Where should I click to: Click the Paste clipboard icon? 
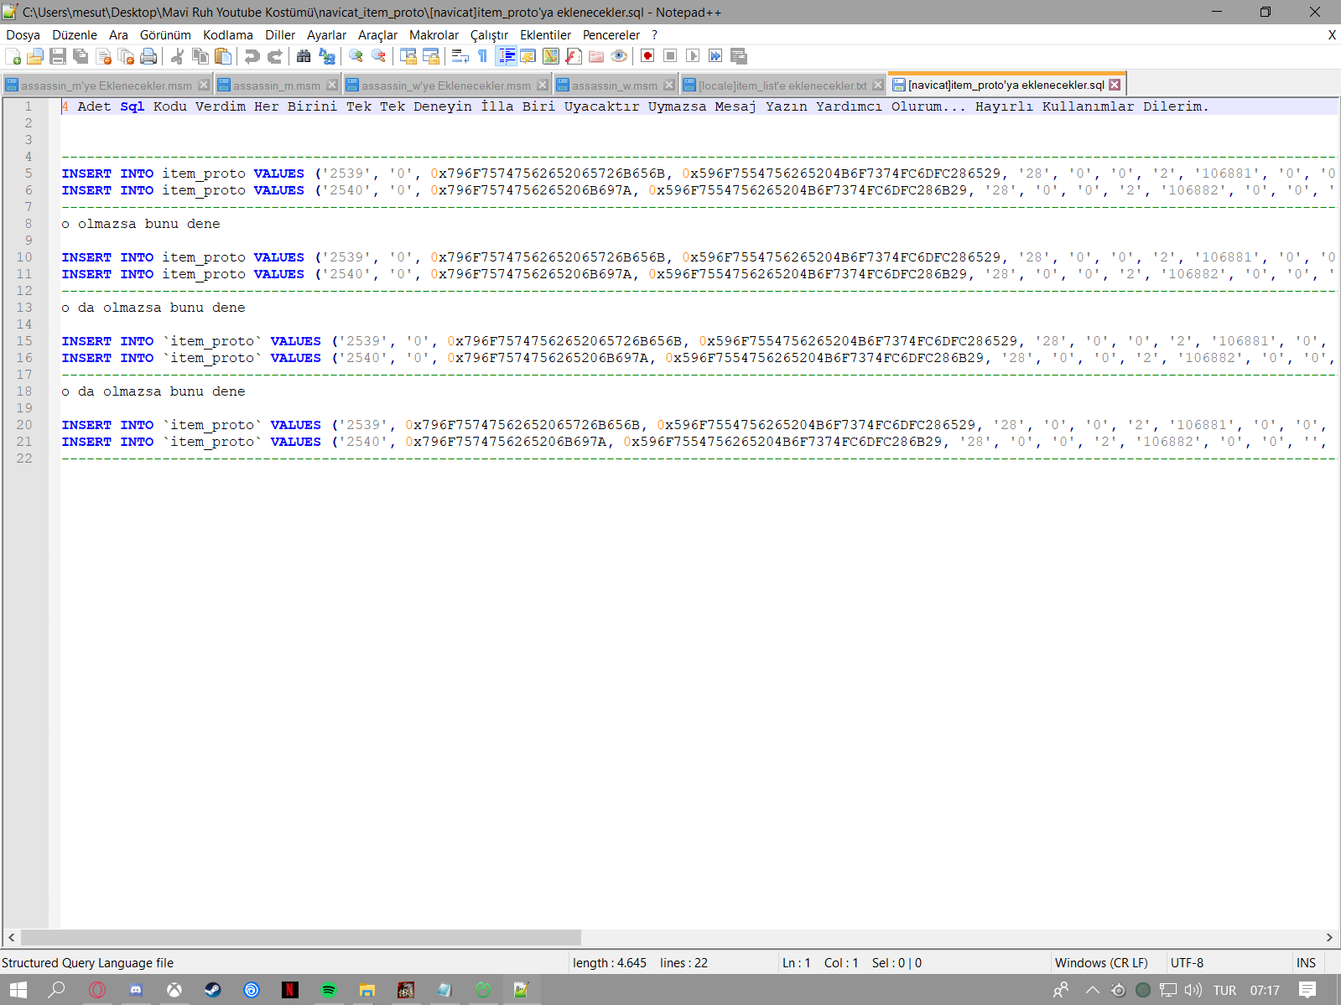(x=223, y=56)
